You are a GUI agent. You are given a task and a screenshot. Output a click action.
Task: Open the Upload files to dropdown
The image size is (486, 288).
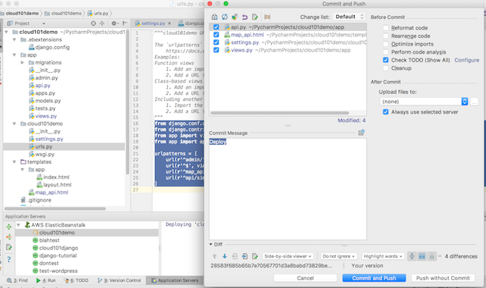424,102
